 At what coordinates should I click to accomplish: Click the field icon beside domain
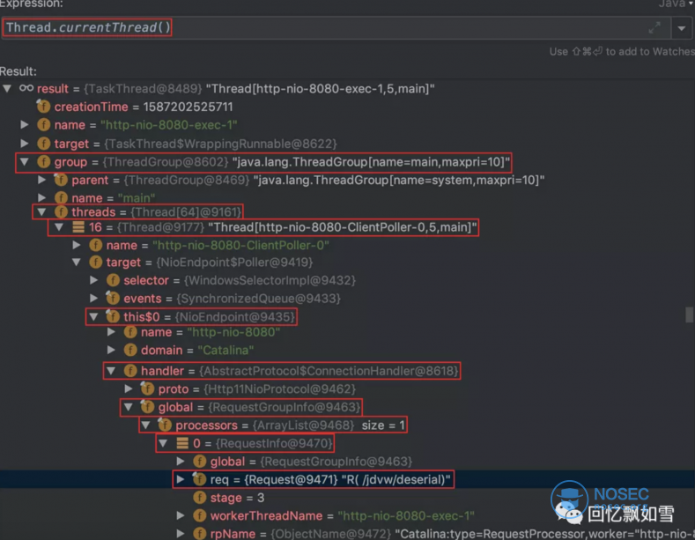pyautogui.click(x=129, y=351)
